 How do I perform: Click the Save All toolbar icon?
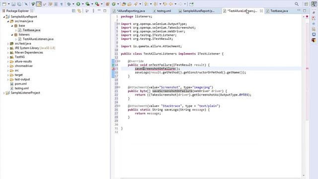click(x=19, y=4)
